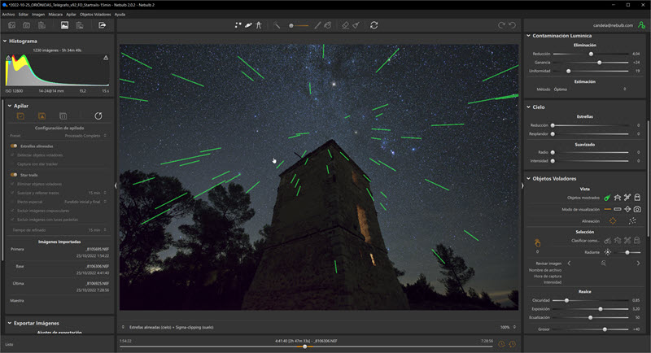Open the Ayuda menu
651x353 pixels.
[120, 15]
